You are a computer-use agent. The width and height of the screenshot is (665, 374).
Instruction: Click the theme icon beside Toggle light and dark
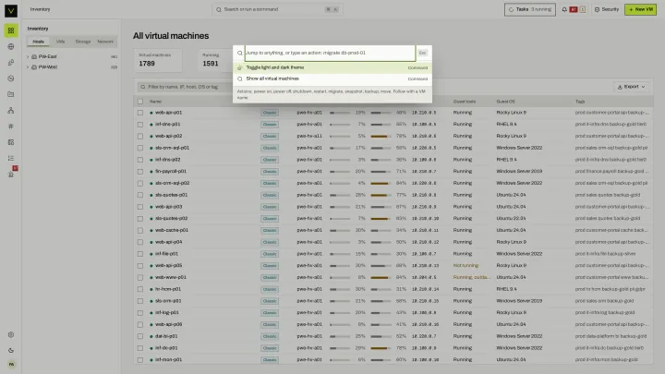[239, 67]
